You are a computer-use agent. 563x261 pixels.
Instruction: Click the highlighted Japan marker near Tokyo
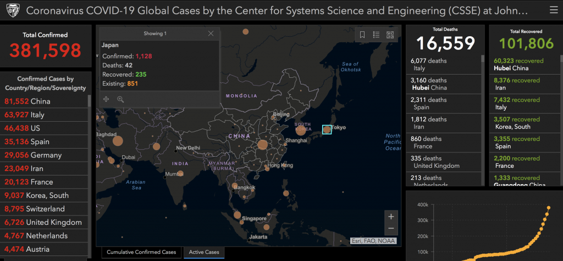coord(327,129)
